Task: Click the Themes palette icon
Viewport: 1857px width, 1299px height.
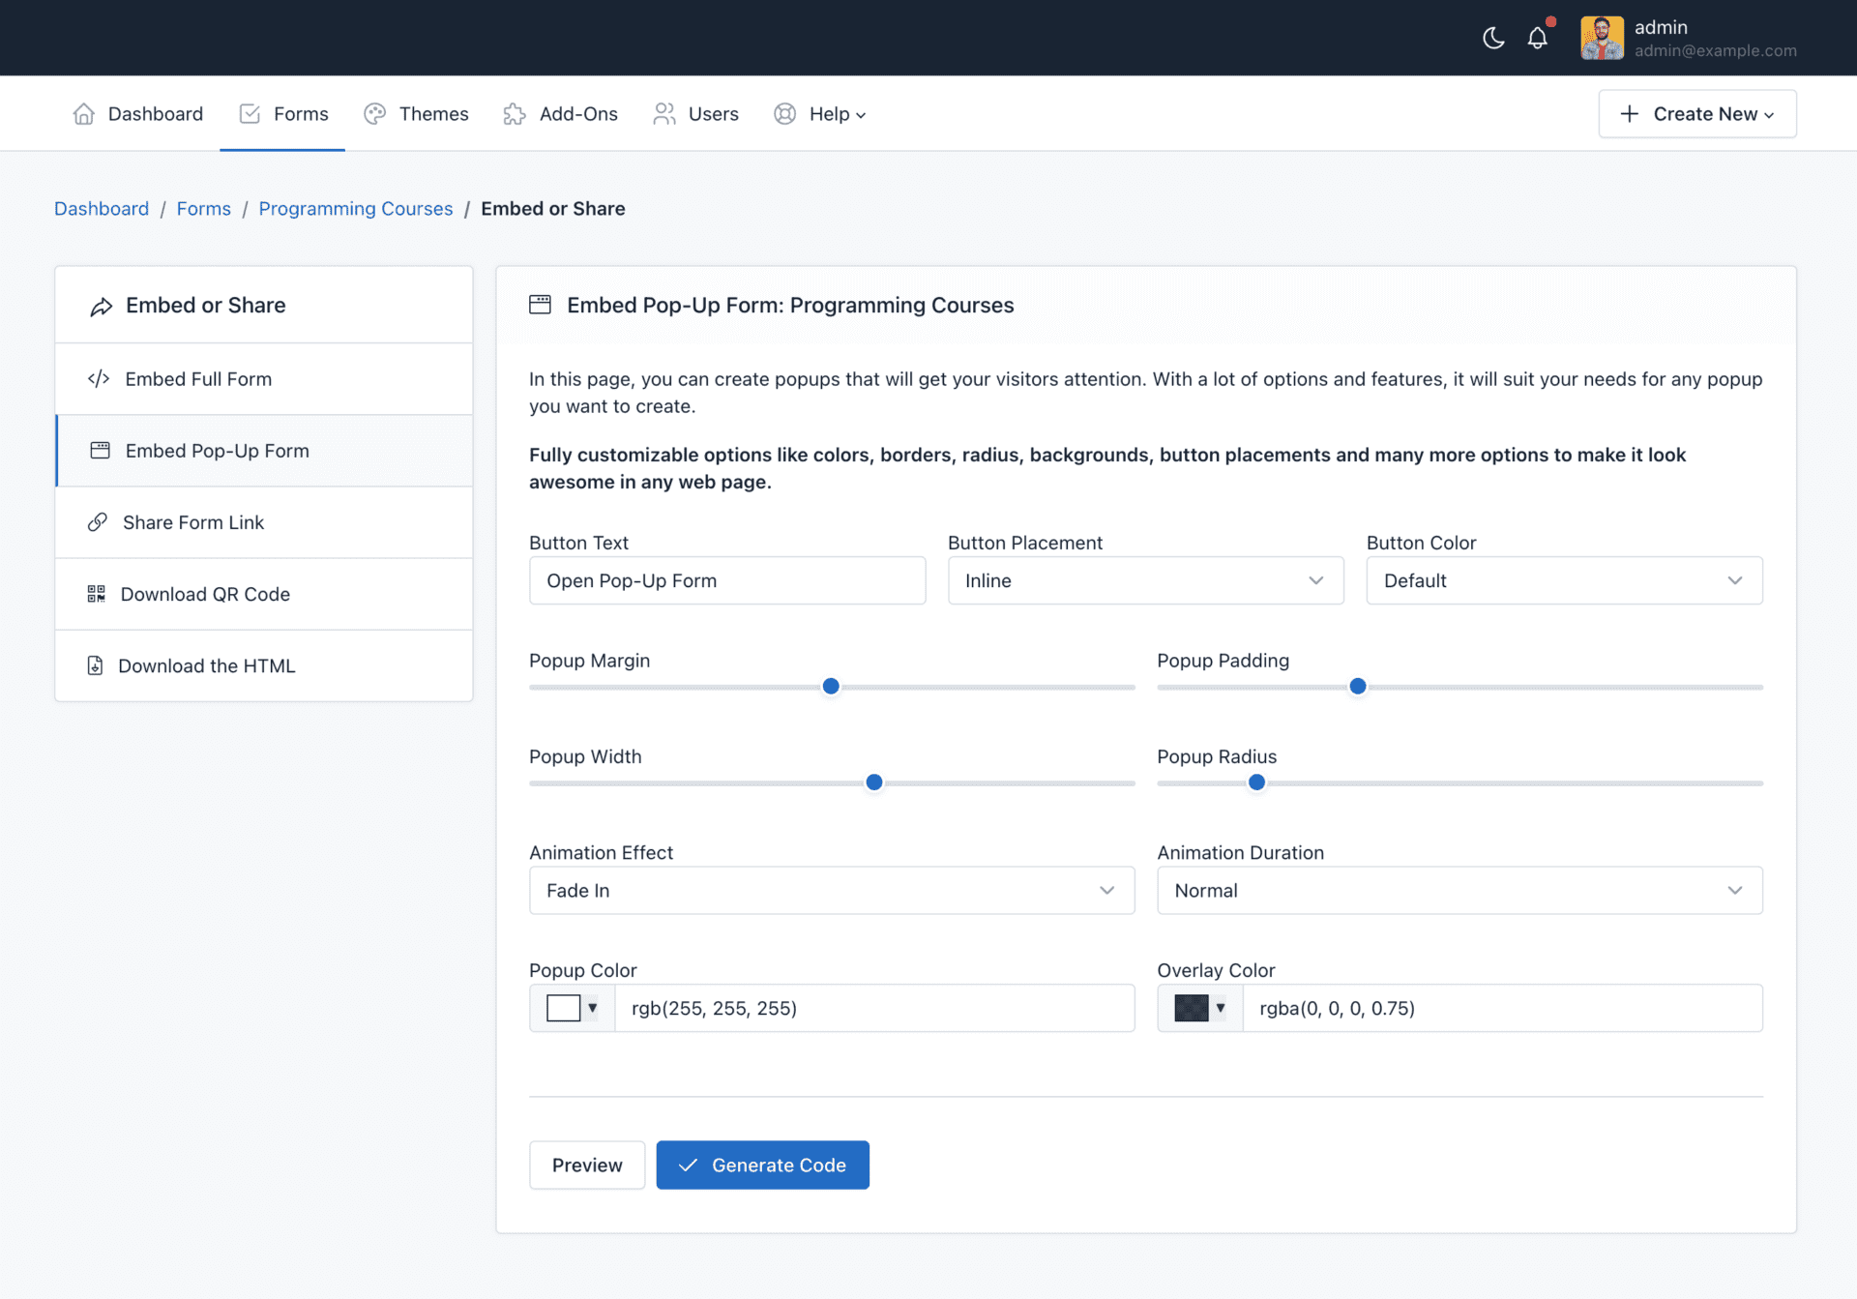Action: (x=374, y=114)
